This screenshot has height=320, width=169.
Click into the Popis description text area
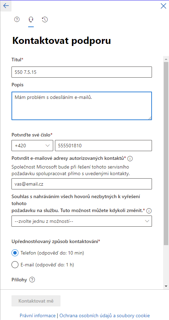pos(82,106)
